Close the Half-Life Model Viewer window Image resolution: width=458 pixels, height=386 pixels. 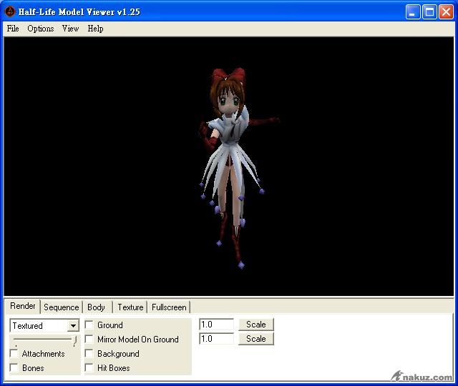tap(446, 12)
